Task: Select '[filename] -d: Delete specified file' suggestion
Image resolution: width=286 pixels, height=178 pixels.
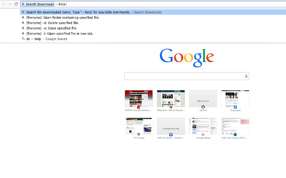Action: click(x=153, y=23)
